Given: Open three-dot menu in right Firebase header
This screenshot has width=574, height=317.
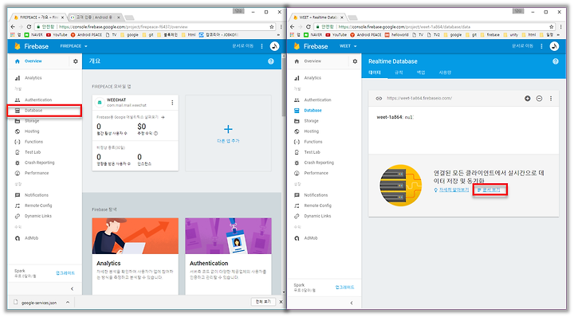Looking at the screenshot, I should coord(541,46).
